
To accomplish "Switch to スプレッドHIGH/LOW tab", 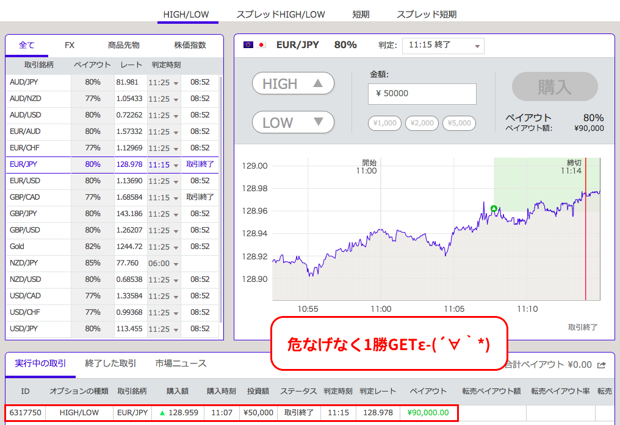I will [281, 14].
